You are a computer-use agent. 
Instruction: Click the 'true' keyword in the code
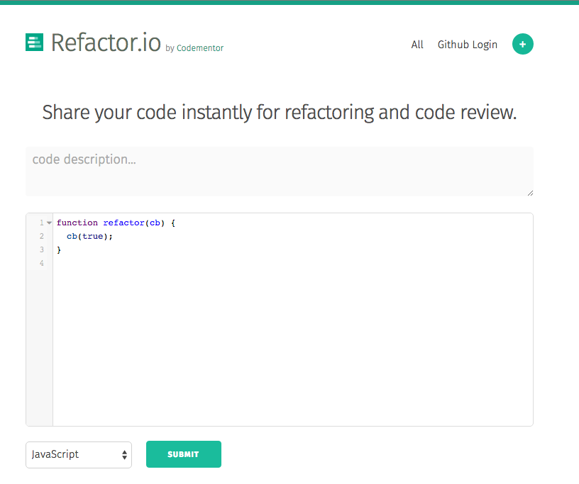(93, 236)
